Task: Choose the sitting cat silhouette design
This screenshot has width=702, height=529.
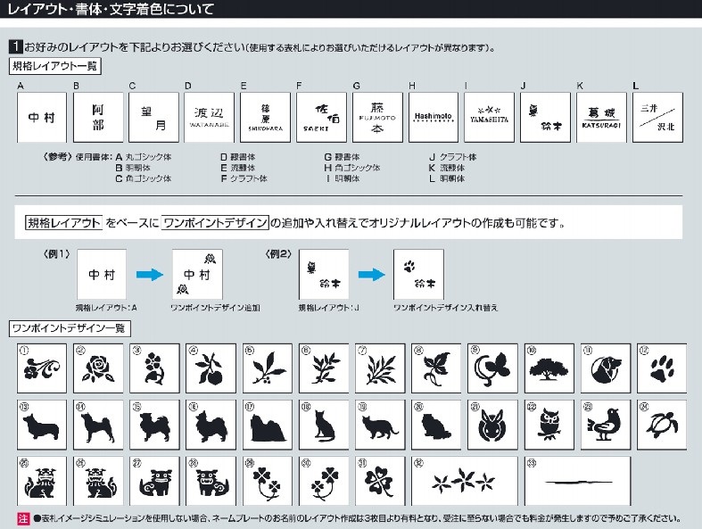Action: 323,423
